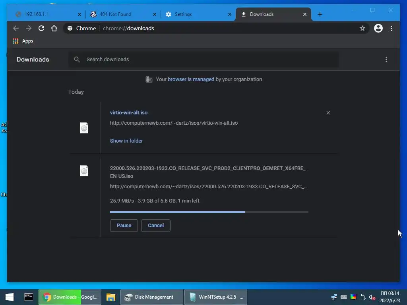Screen dimensions: 407x305
Task: Open the Windows Start menu
Action: 10,297
